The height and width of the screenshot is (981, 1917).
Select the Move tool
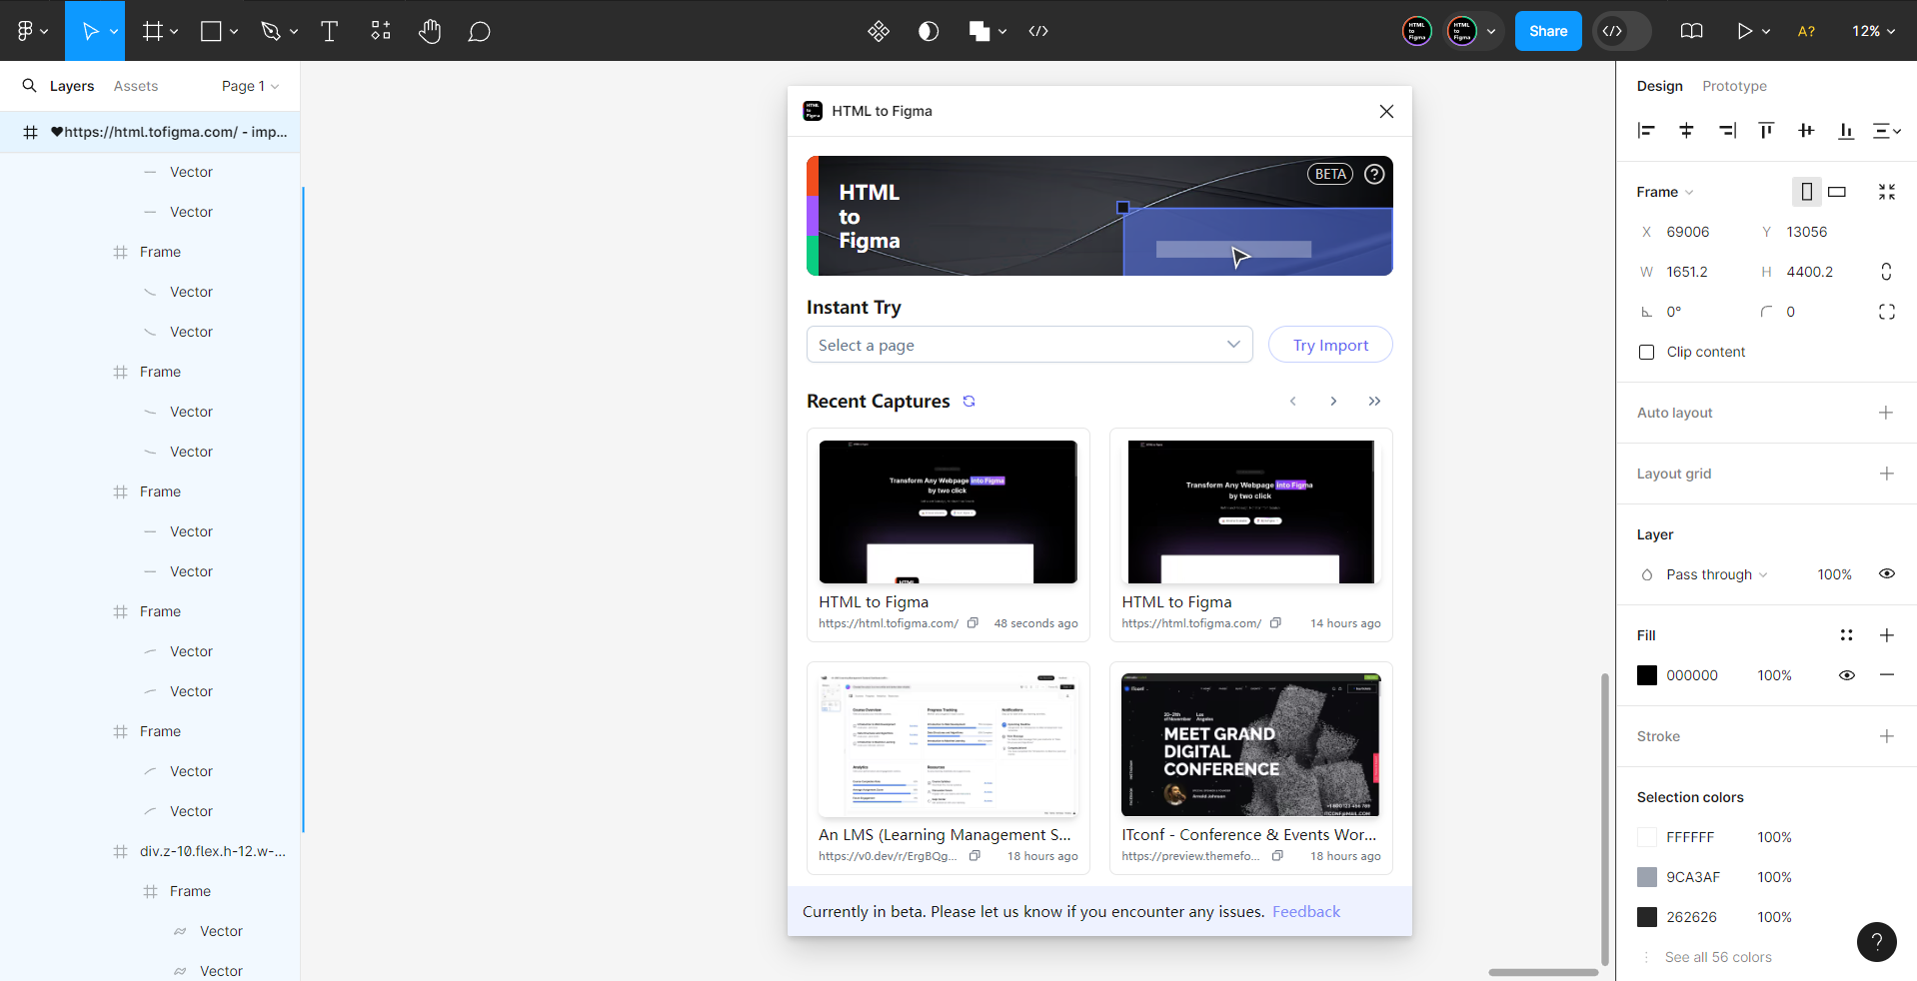tap(90, 31)
